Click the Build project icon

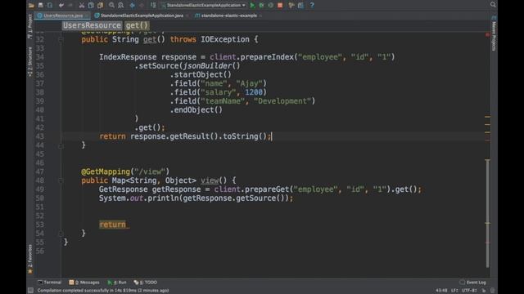(153, 5)
